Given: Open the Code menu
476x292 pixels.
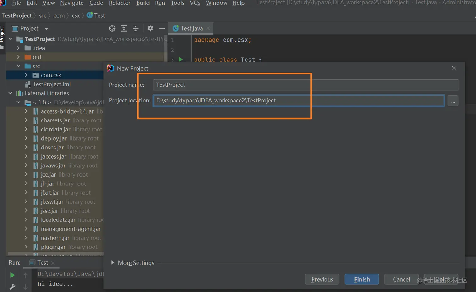Looking at the screenshot, I should pos(96,3).
